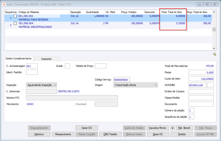Click the Ret. Benef. button
This screenshot has height=141, width=221.
click(184, 128)
